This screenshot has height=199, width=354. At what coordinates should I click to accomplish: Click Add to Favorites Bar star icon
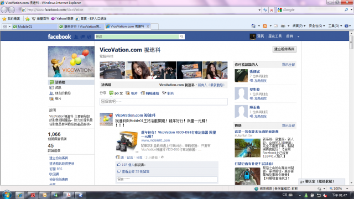27,19
